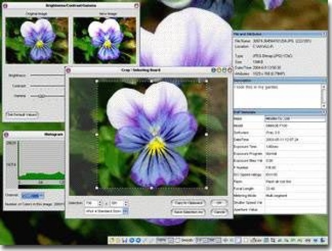Click the bottom-center crop selection handle
The width and height of the screenshot is (332, 251).
click(x=152, y=188)
